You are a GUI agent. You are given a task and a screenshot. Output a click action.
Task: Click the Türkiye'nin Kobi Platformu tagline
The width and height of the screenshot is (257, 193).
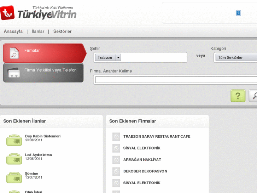53,8
